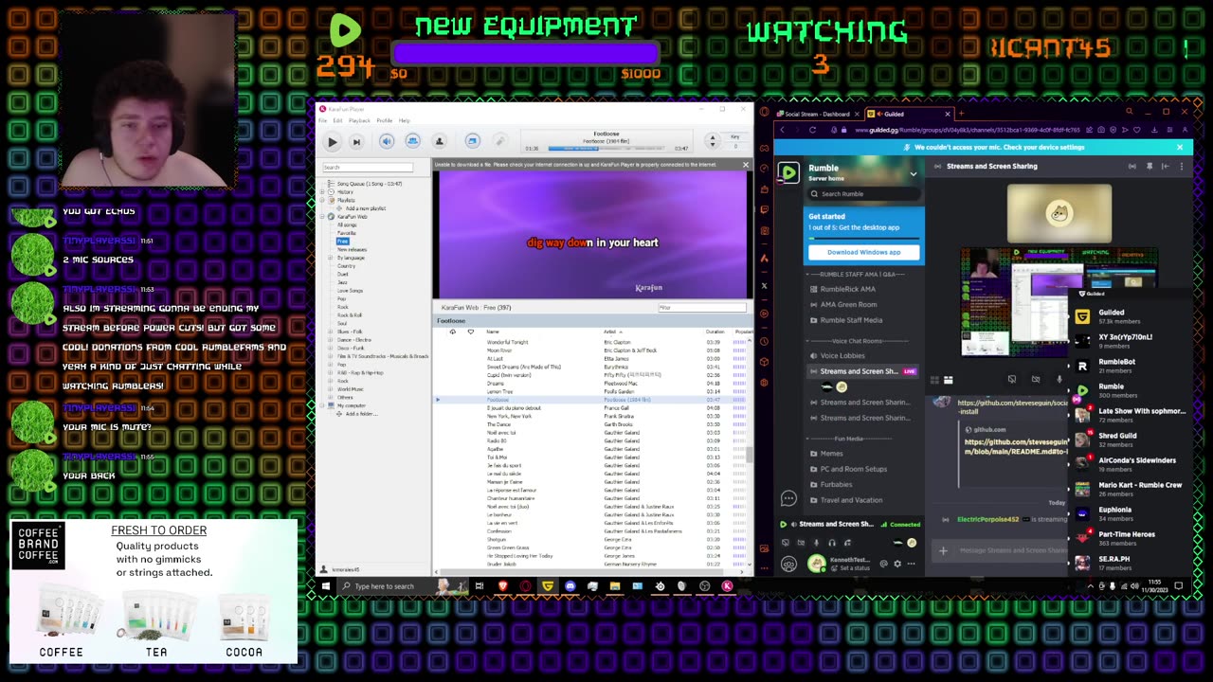Dismiss the unable to download warning
Image resolution: width=1213 pixels, height=682 pixels.
tap(746, 165)
